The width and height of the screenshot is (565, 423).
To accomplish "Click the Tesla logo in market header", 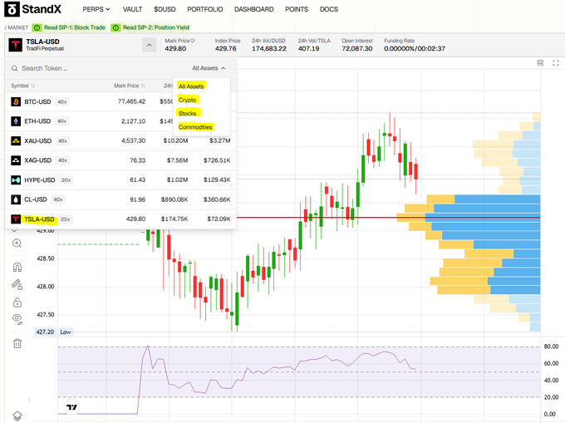I will [x=16, y=45].
